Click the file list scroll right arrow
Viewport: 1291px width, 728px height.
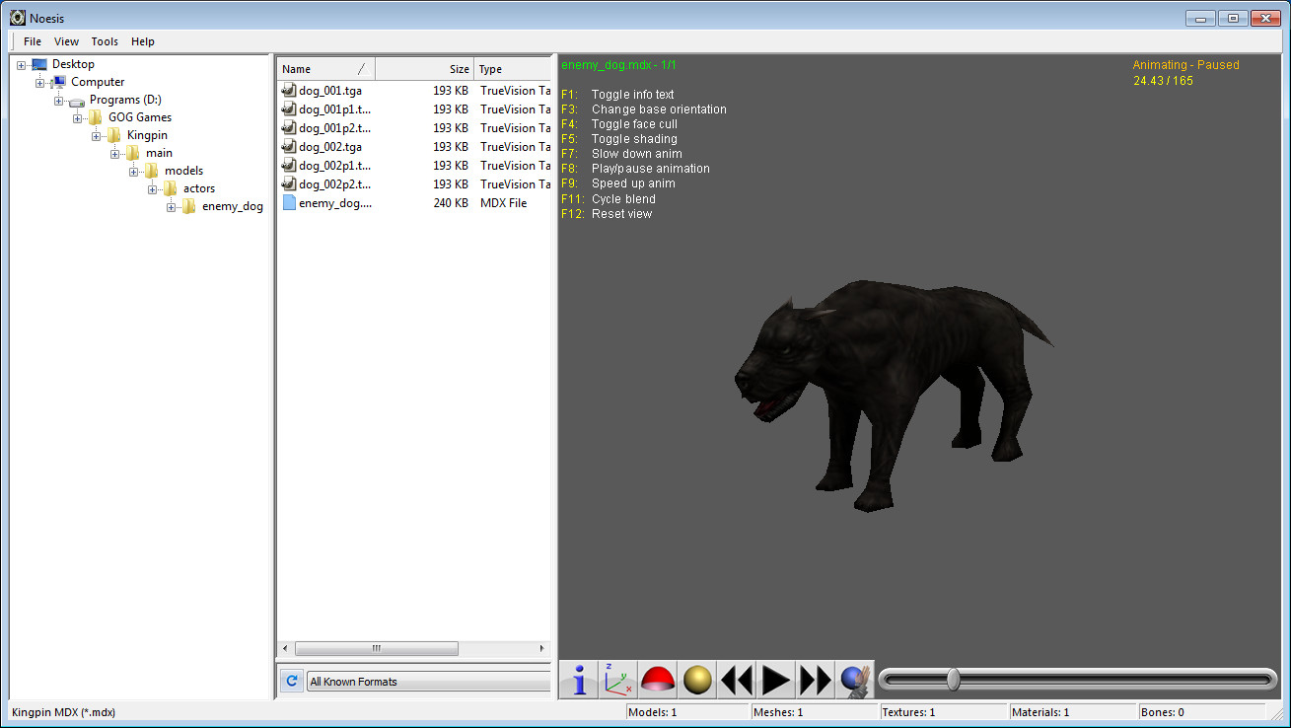[542, 649]
